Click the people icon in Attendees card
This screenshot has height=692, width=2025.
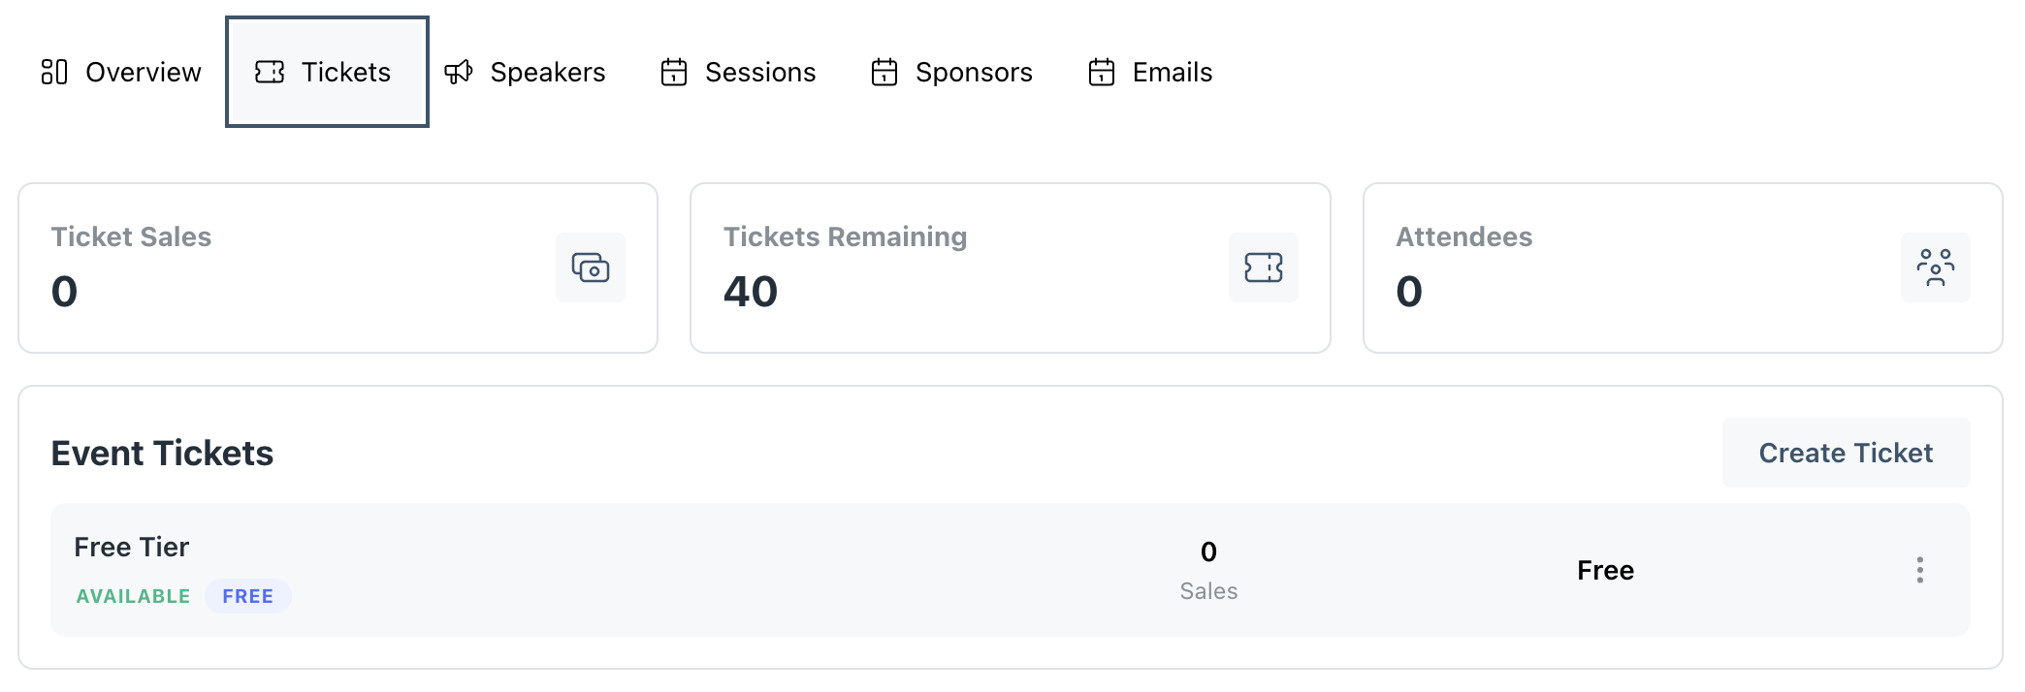(1935, 267)
